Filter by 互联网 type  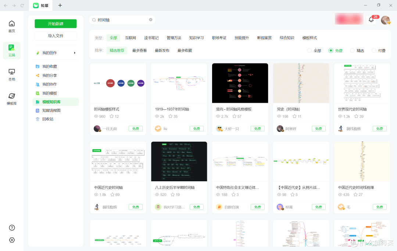click(x=130, y=38)
